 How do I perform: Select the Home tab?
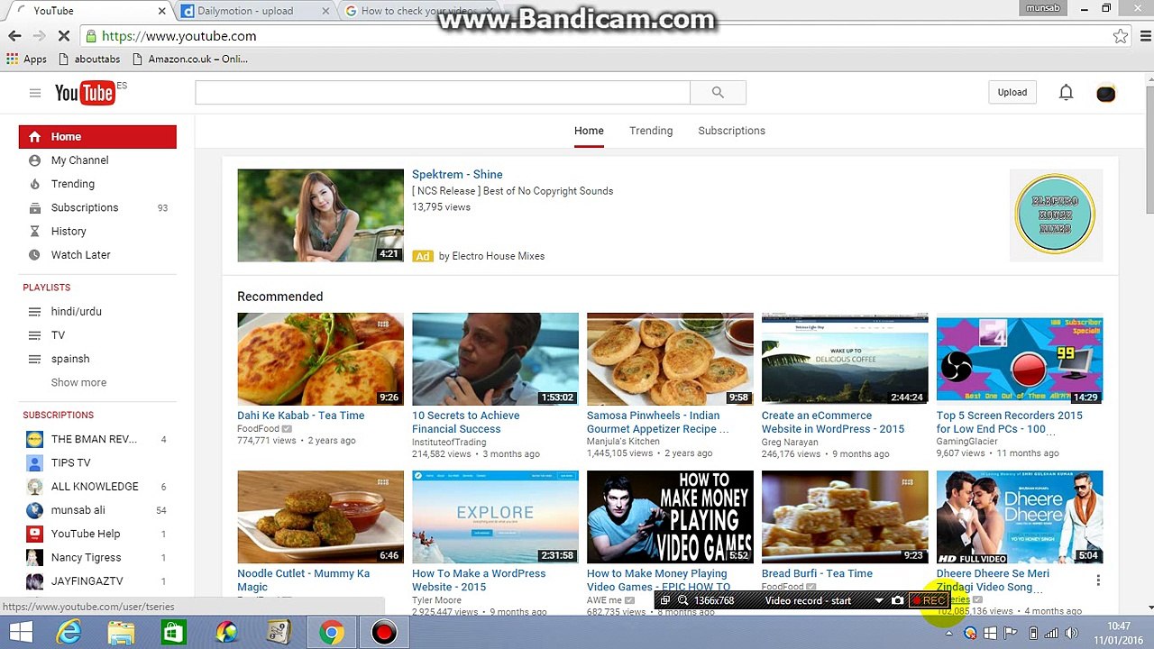tap(589, 131)
